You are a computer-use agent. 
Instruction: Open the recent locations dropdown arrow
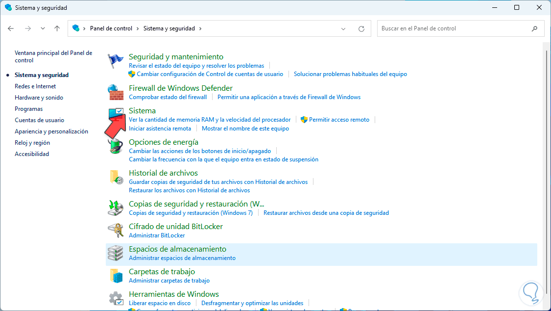(x=43, y=28)
